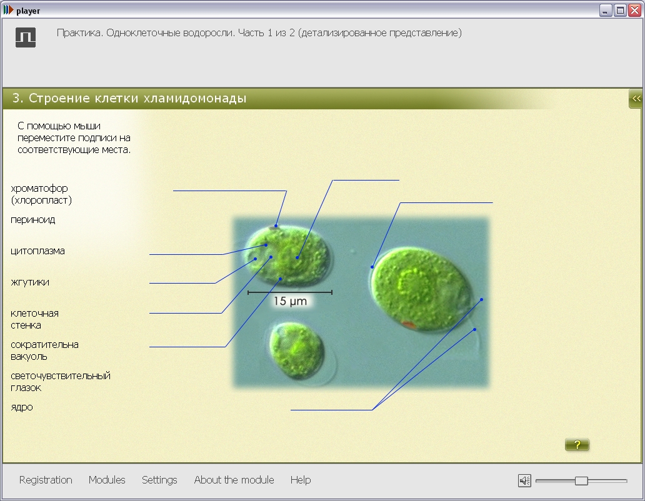
Task: Maximize the player window
Action: 620,11
